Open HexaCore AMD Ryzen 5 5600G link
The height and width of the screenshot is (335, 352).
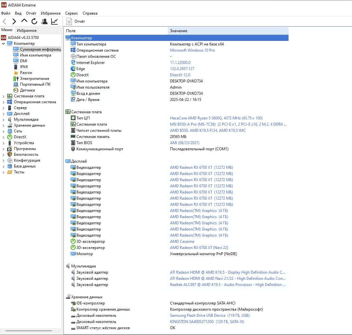click(x=216, y=118)
